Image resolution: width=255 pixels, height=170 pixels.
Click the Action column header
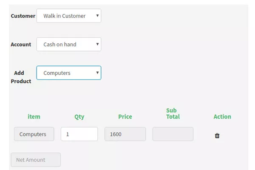pyautogui.click(x=222, y=116)
